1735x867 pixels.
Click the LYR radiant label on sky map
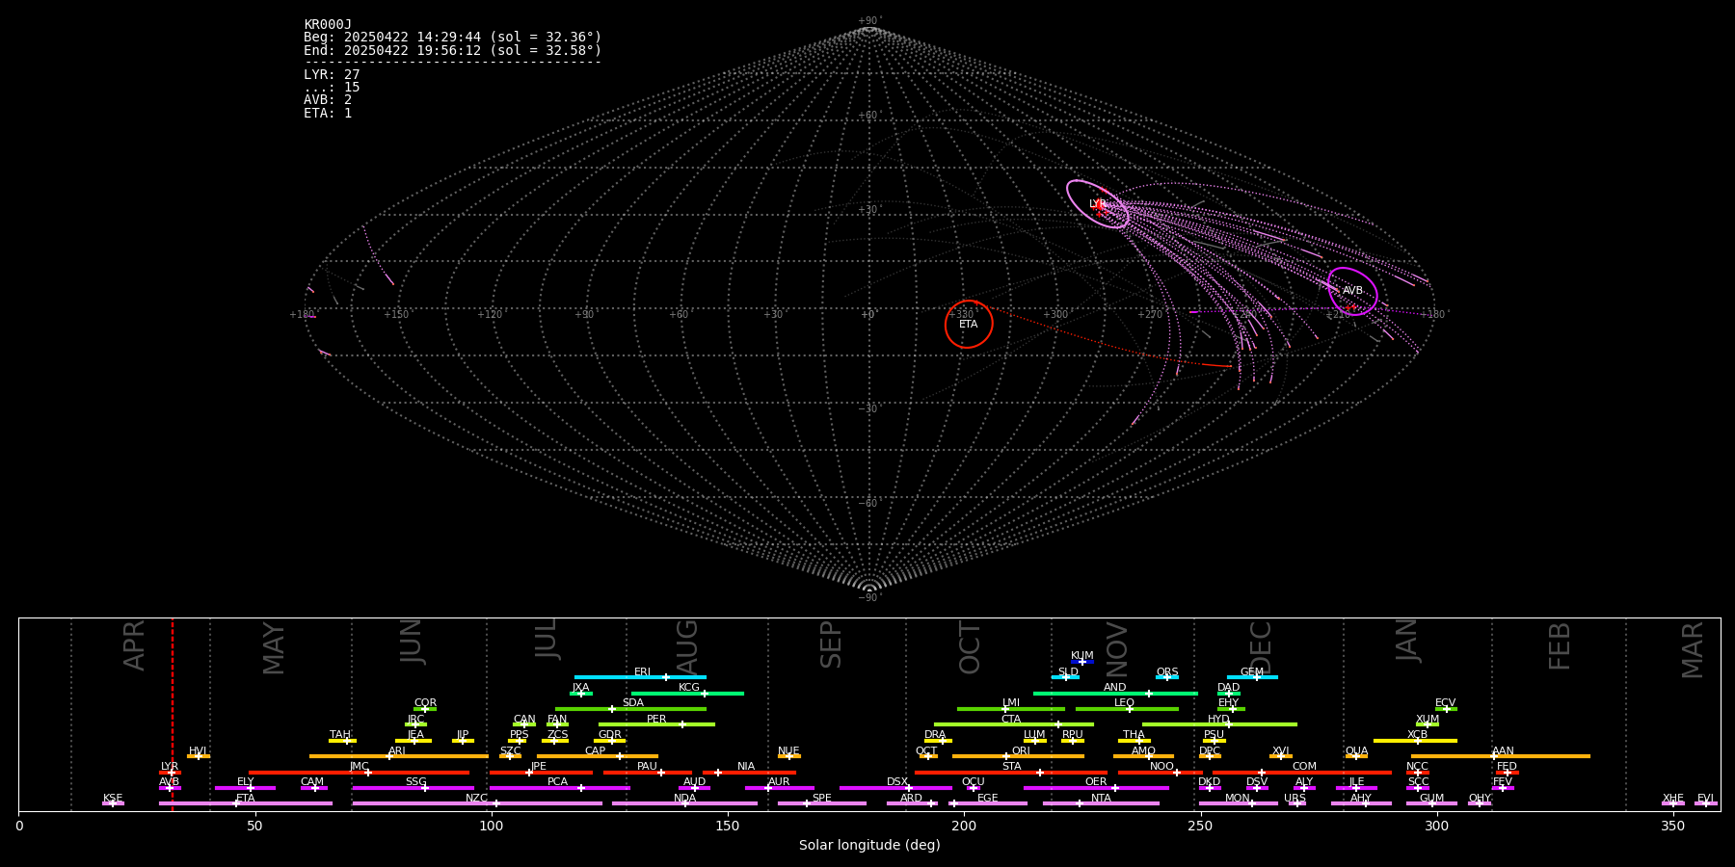point(1097,204)
